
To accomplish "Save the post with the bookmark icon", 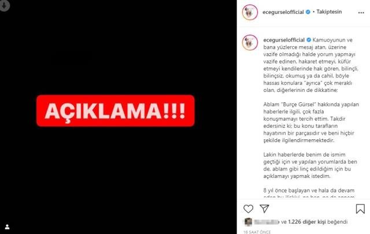I will (360, 209).
